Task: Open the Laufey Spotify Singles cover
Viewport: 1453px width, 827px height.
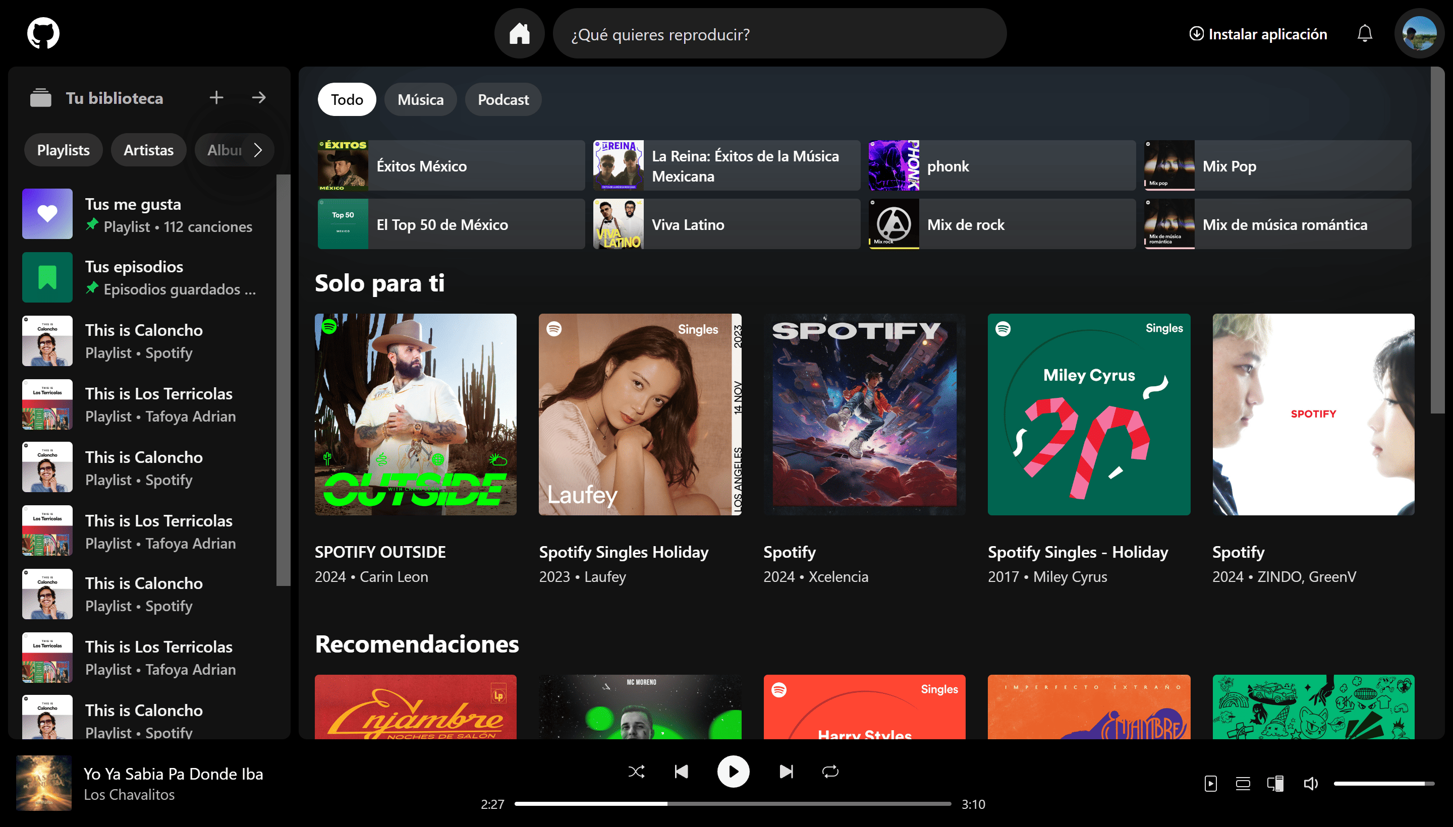Action: [640, 414]
